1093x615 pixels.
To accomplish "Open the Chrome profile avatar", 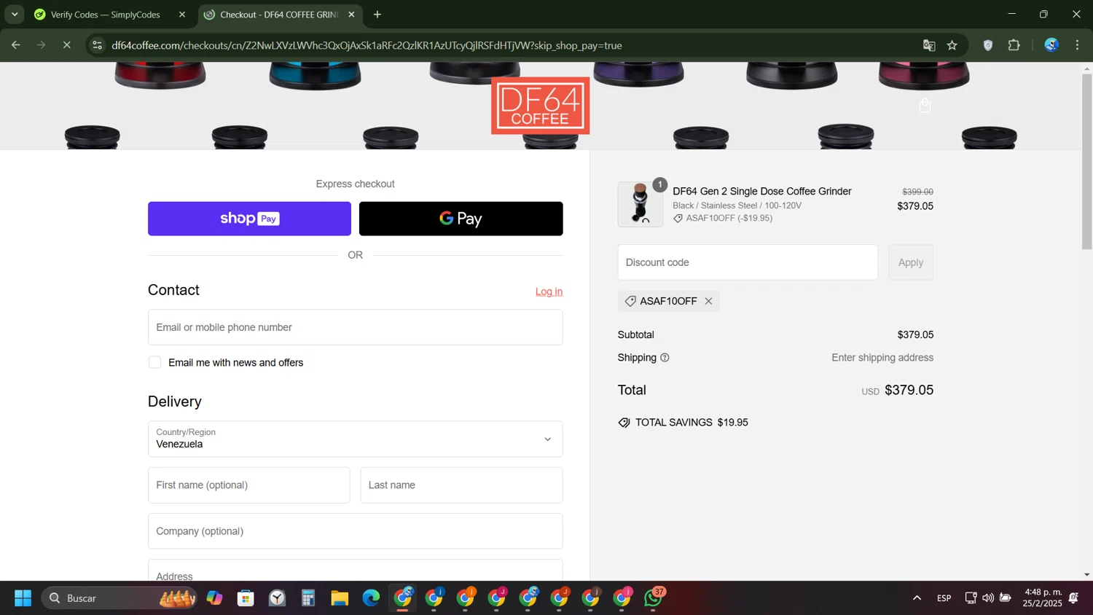I will (1051, 45).
